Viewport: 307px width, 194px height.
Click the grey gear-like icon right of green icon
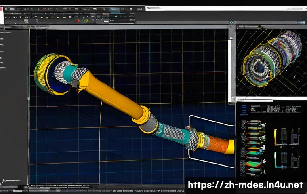(x=93, y=20)
